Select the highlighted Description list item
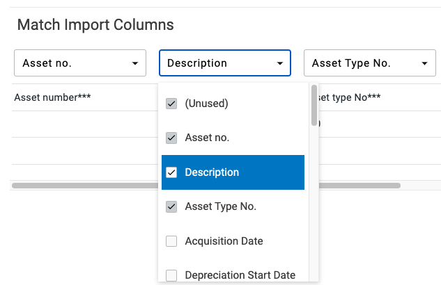Screen dimensions: 441x285 pos(212,172)
